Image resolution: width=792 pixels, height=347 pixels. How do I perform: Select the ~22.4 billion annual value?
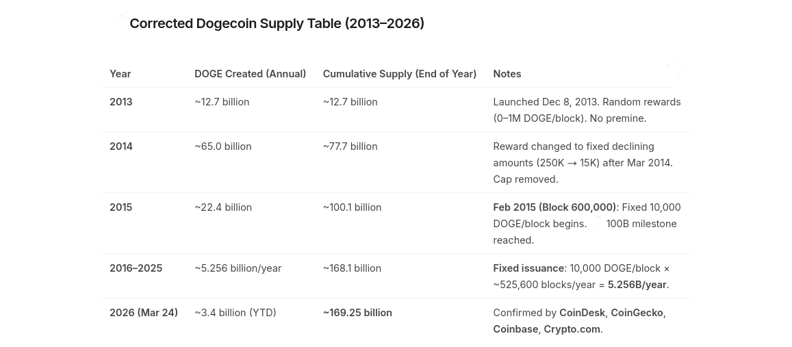[222, 207]
